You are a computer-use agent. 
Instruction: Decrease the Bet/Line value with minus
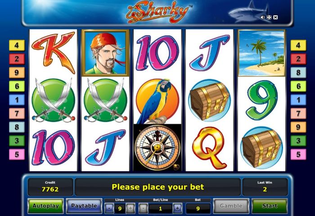143,208
